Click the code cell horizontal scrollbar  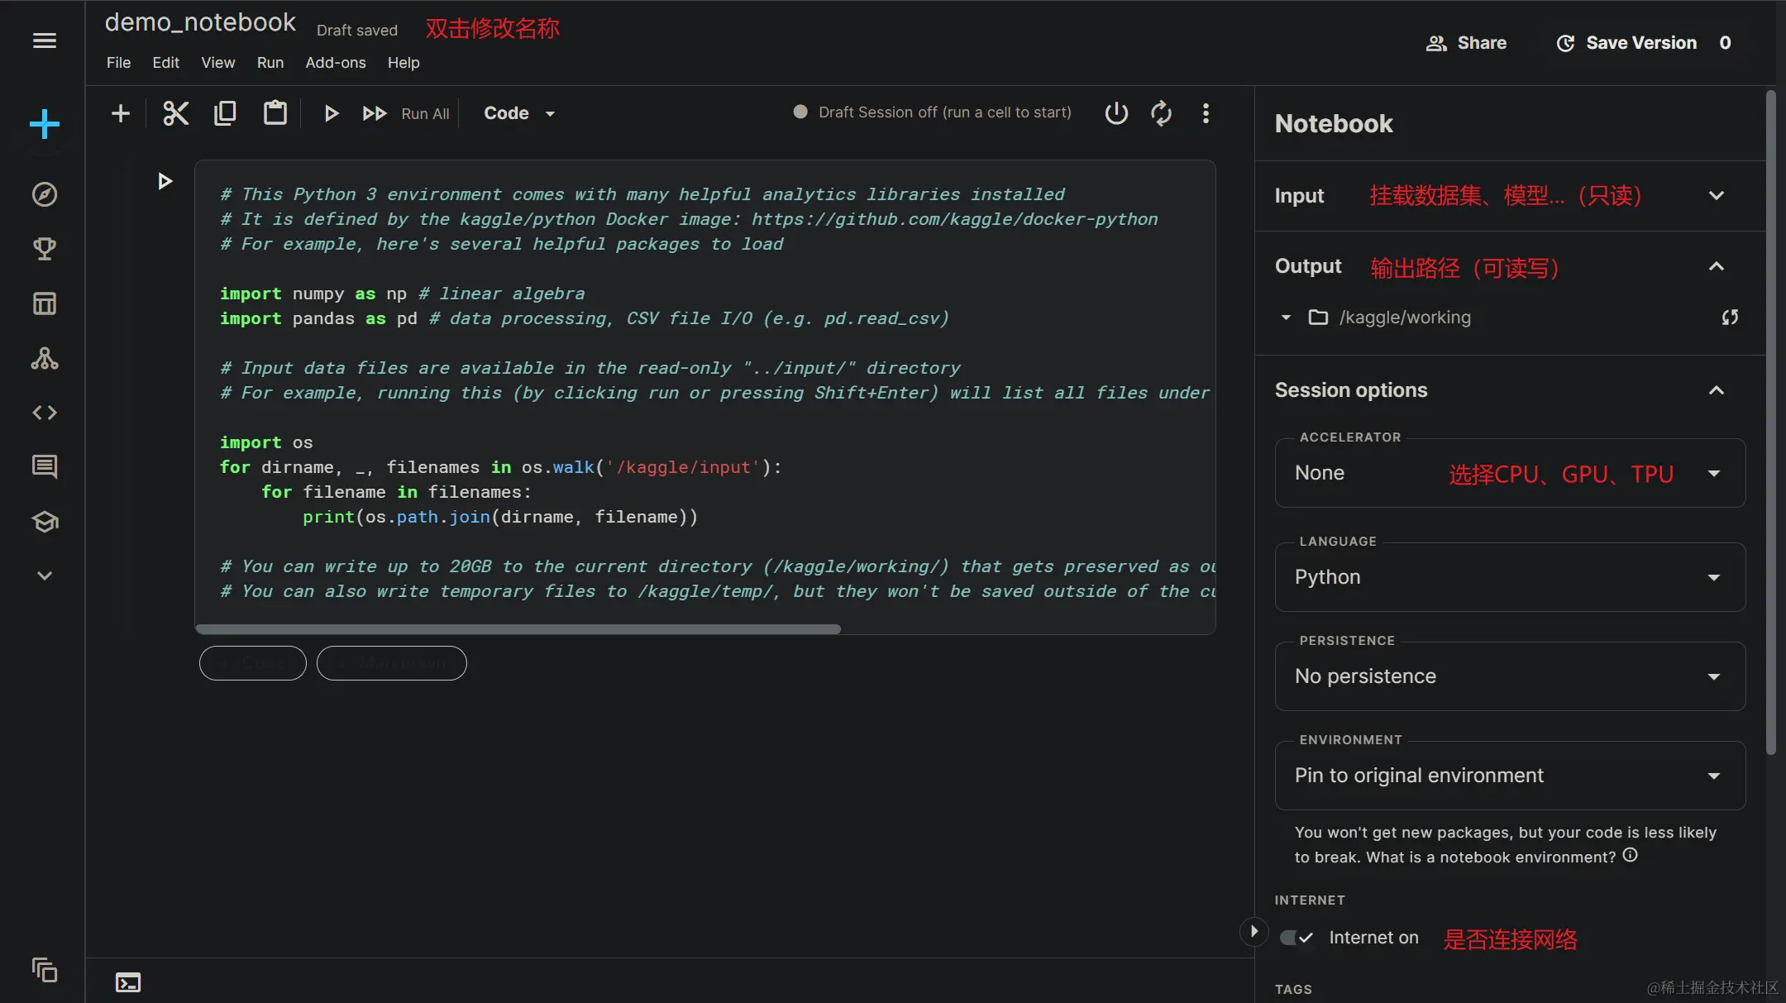click(518, 629)
